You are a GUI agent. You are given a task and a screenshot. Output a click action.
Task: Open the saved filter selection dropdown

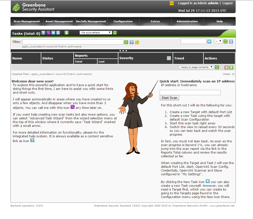[218, 41]
